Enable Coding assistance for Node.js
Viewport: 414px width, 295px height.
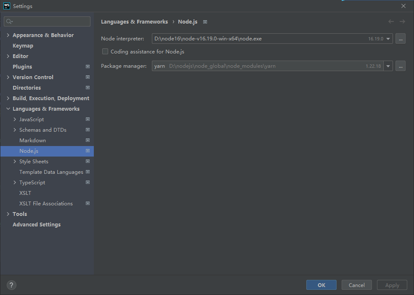coord(105,51)
